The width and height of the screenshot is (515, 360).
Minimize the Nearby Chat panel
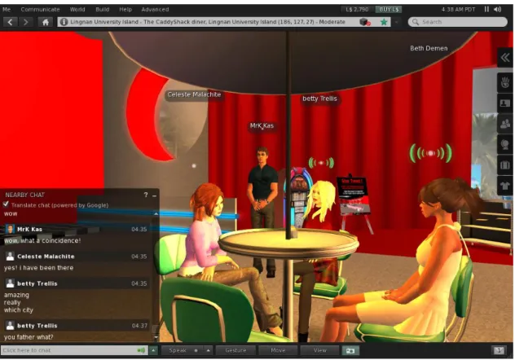pyautogui.click(x=154, y=195)
